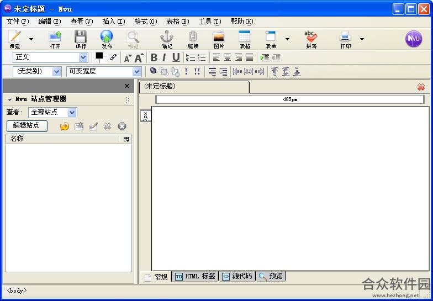Switch to the HTML 标签 tab

point(196,276)
